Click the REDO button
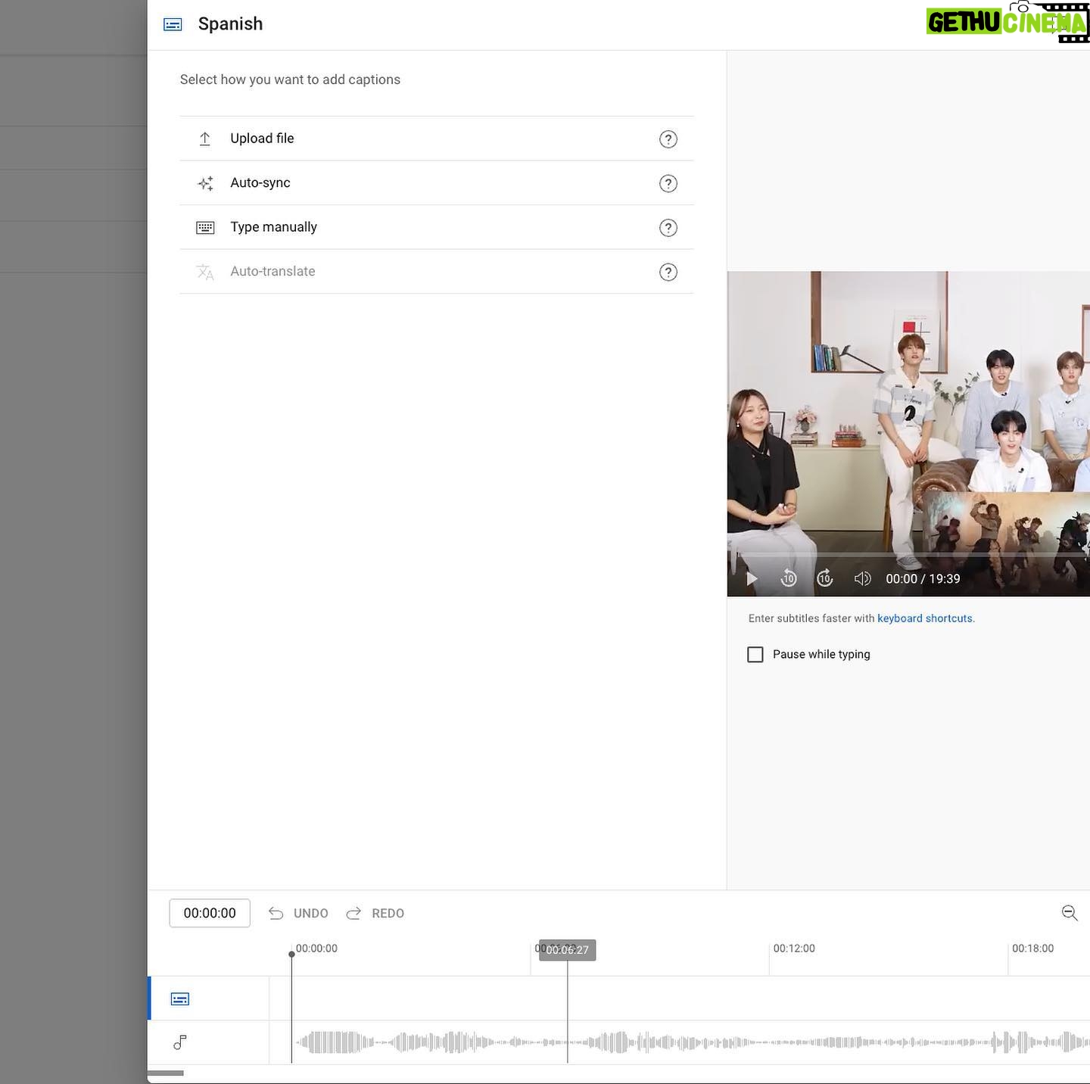 375,914
